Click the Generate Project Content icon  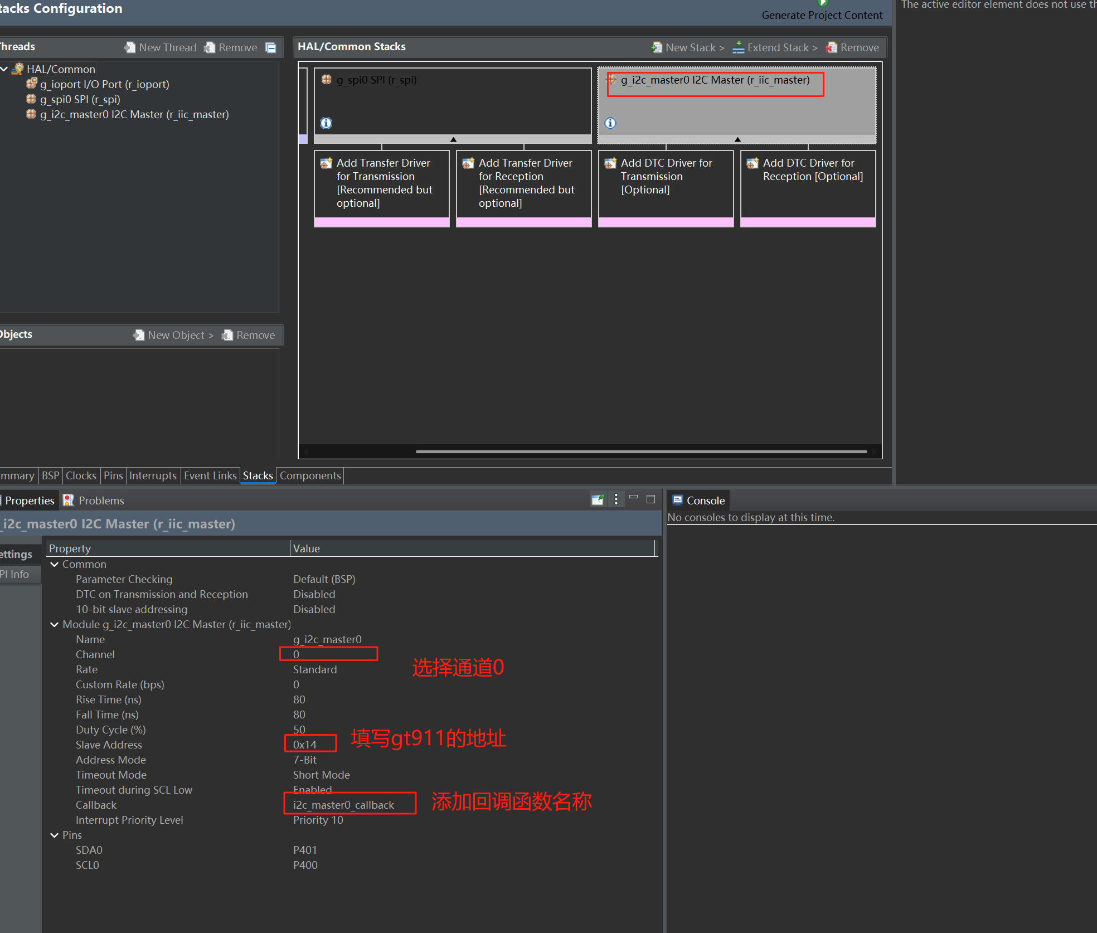click(x=822, y=3)
